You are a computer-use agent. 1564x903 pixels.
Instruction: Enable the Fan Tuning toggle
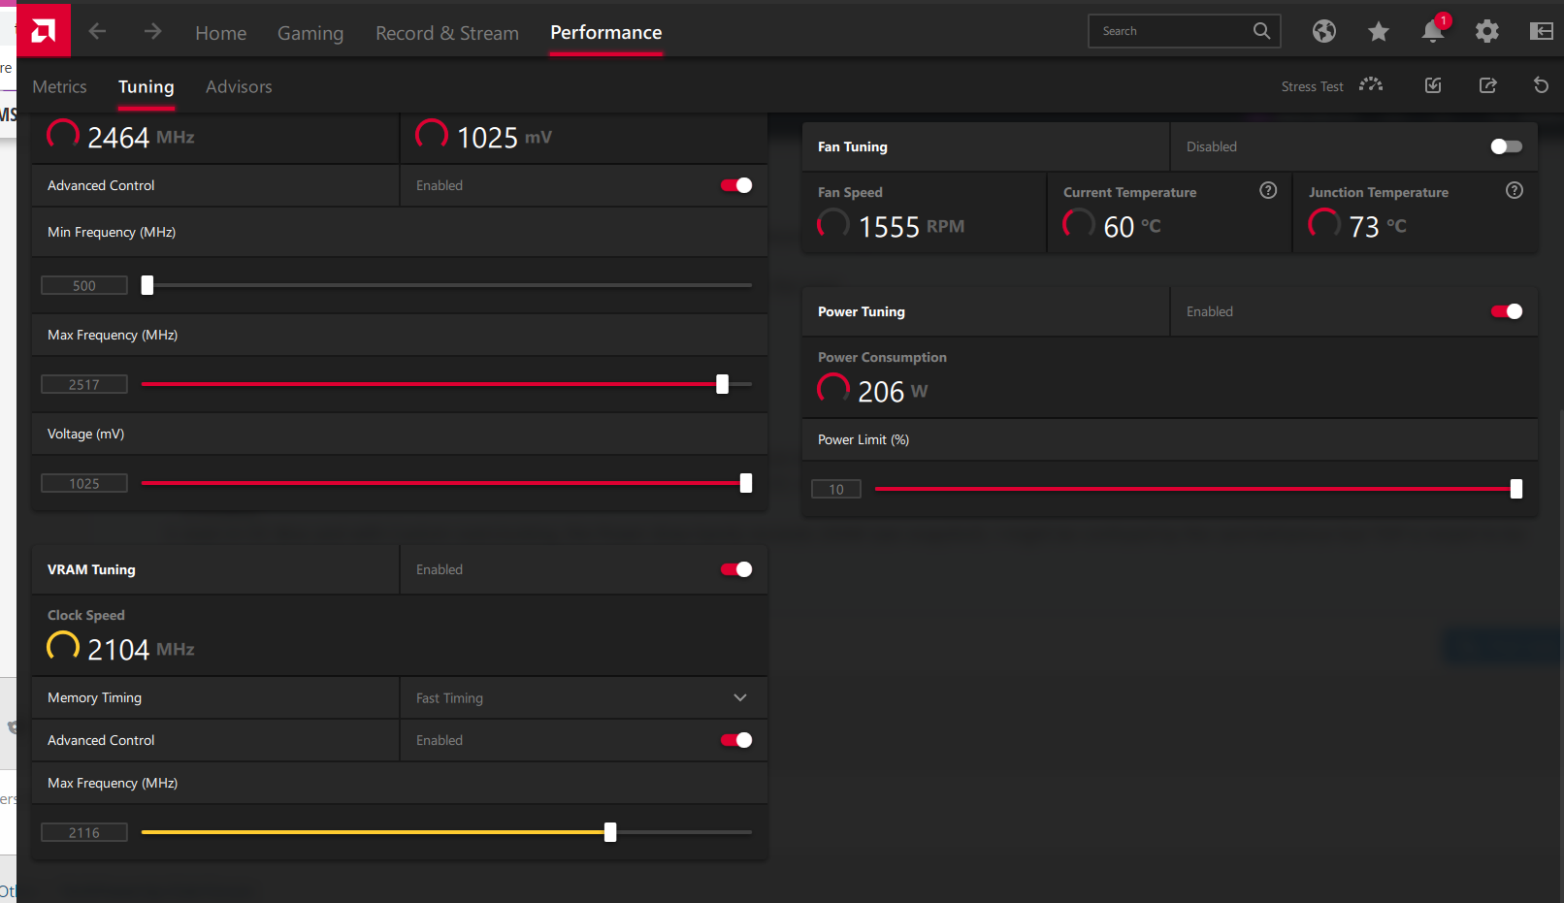click(x=1507, y=146)
